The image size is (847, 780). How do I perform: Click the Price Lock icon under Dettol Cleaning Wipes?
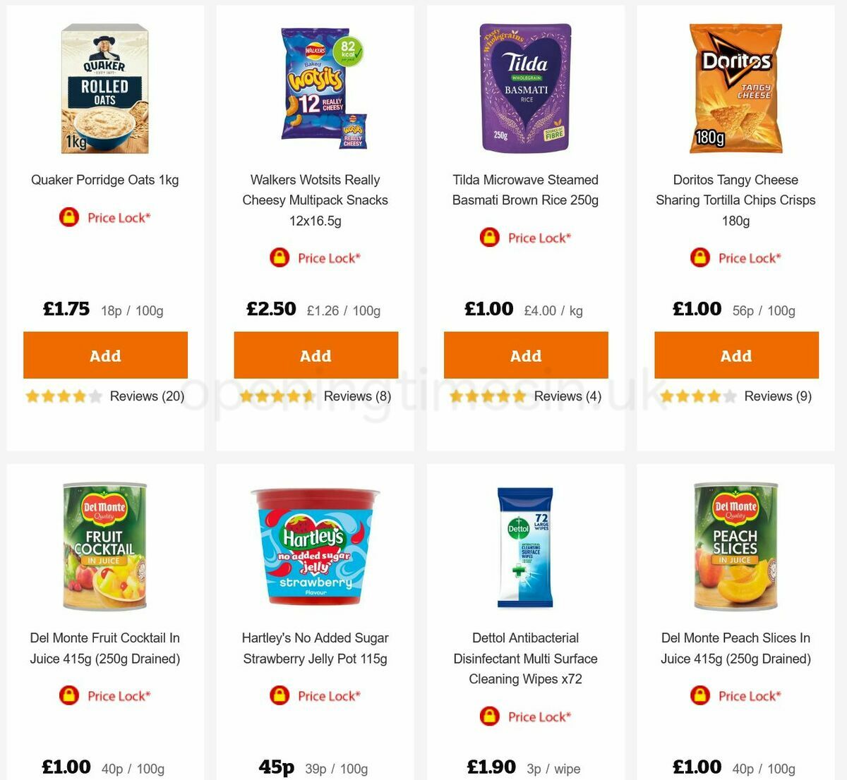tap(490, 717)
